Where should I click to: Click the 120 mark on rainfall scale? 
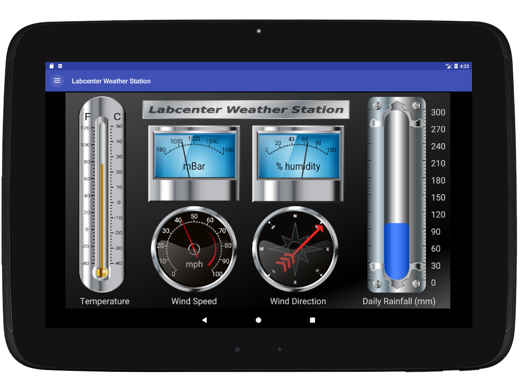click(438, 215)
